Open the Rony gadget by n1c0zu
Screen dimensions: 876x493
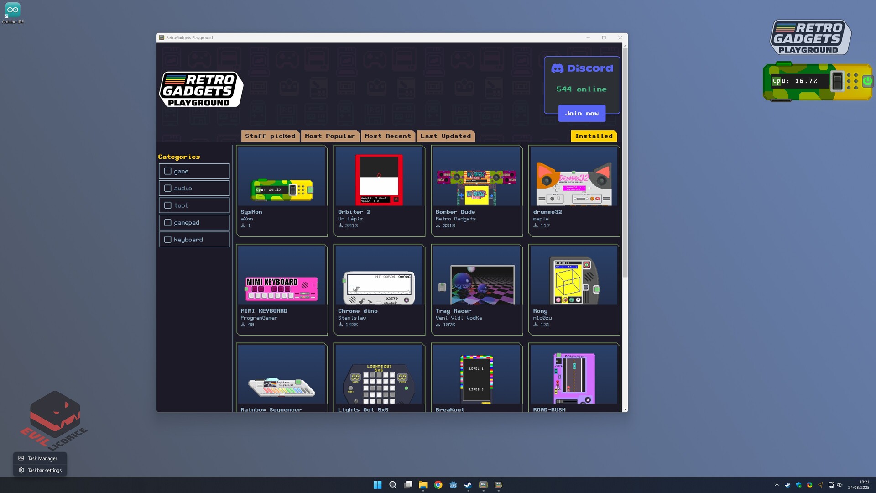tap(574, 288)
